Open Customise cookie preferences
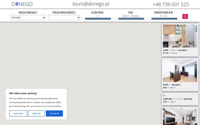Image resolution: width=200 pixels, height=125 pixels. 18,113
